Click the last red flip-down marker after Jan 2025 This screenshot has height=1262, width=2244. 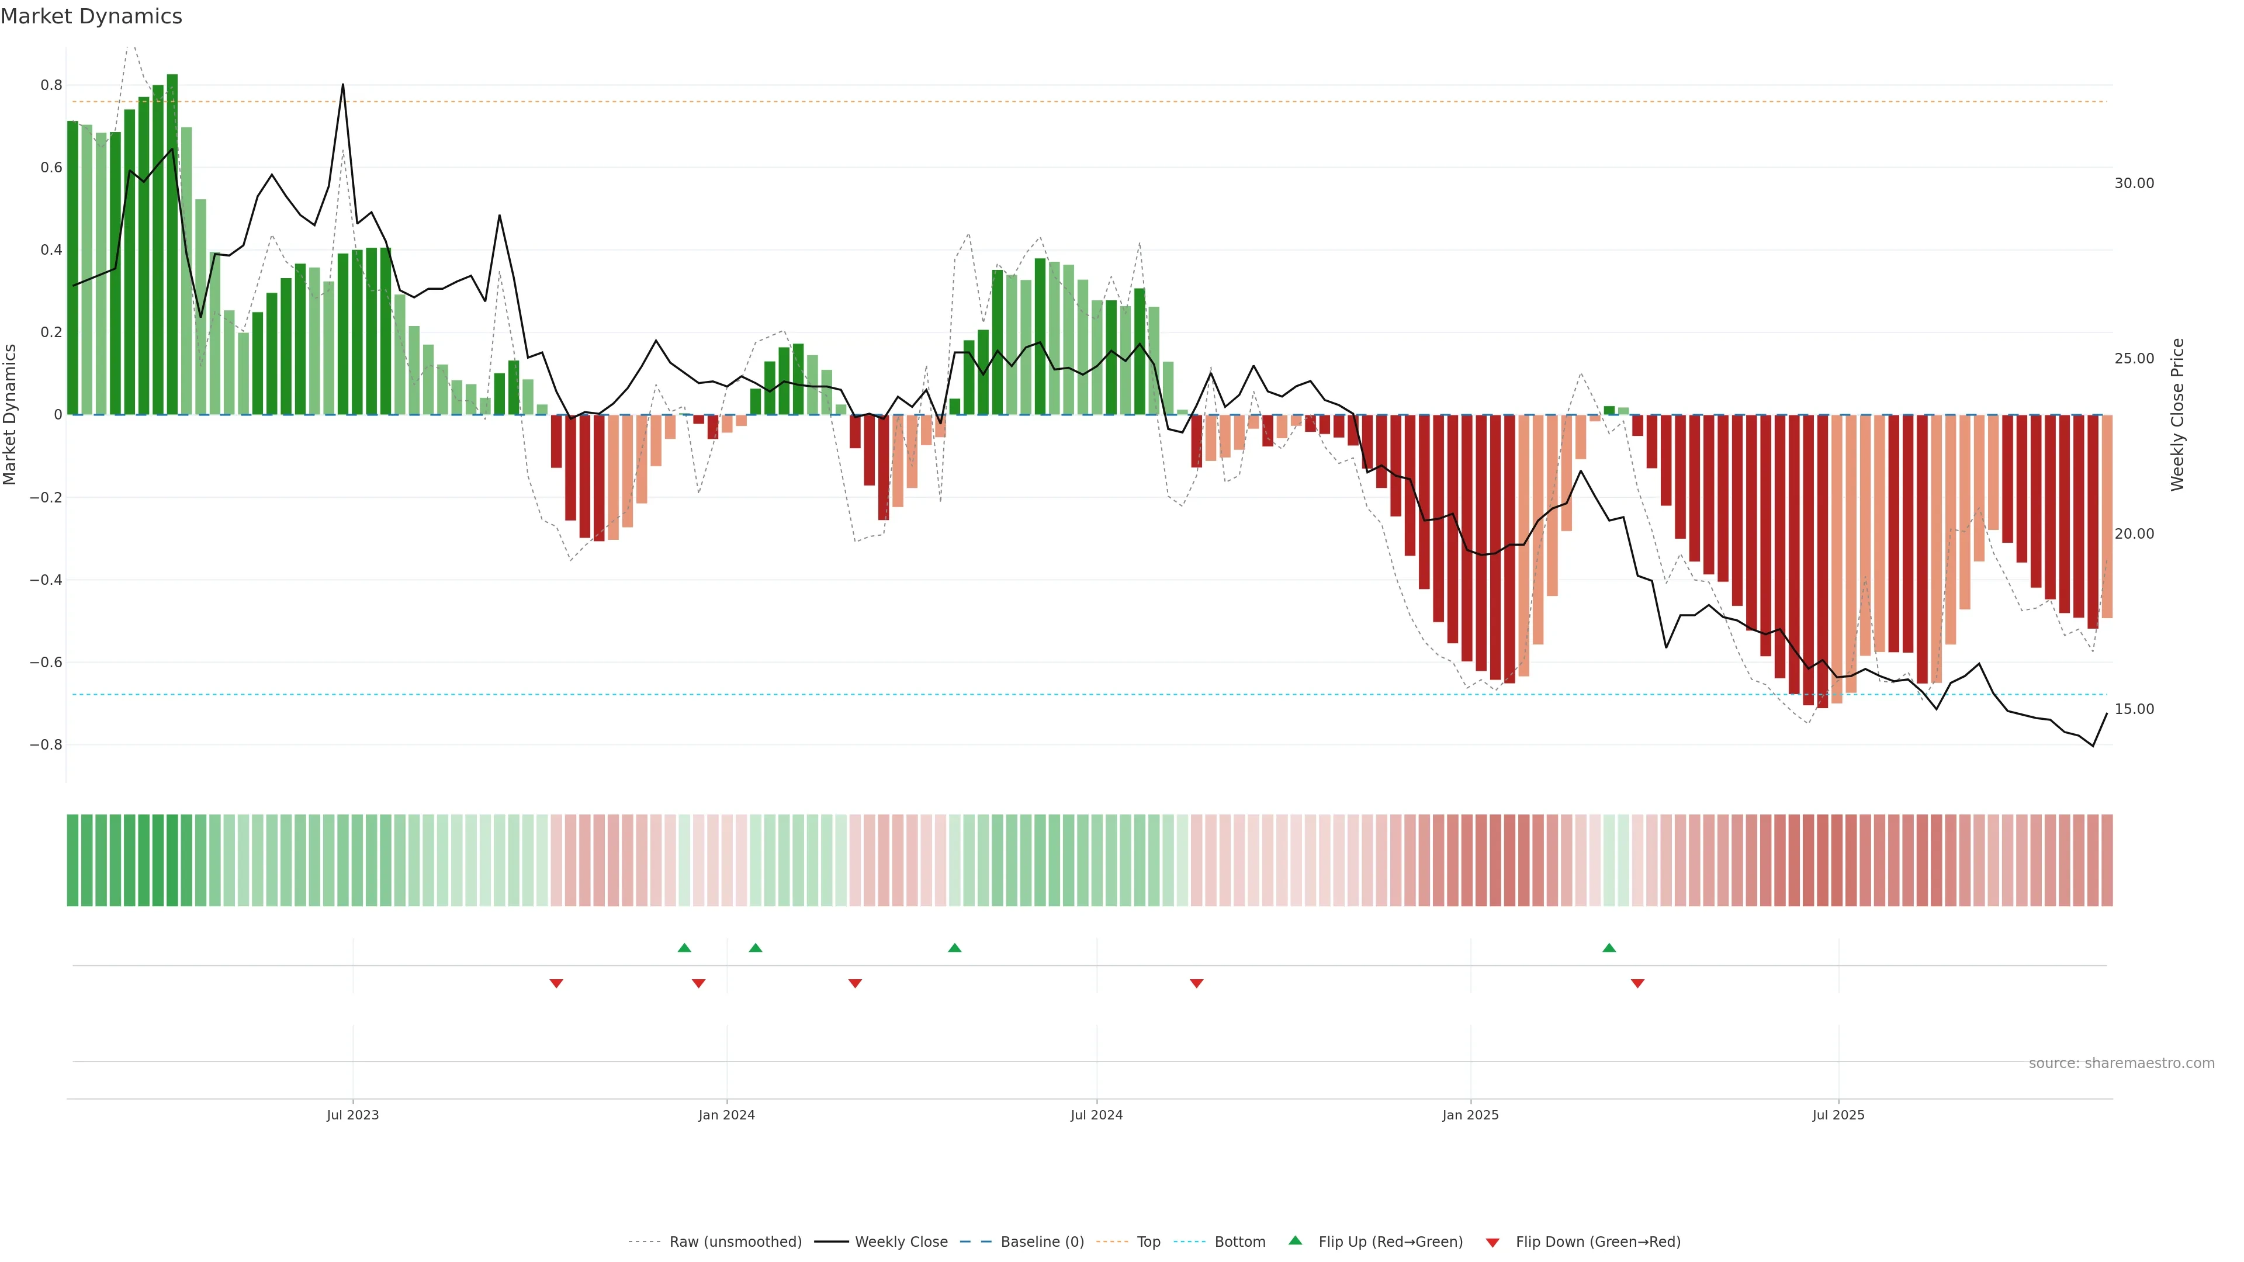(x=1637, y=983)
